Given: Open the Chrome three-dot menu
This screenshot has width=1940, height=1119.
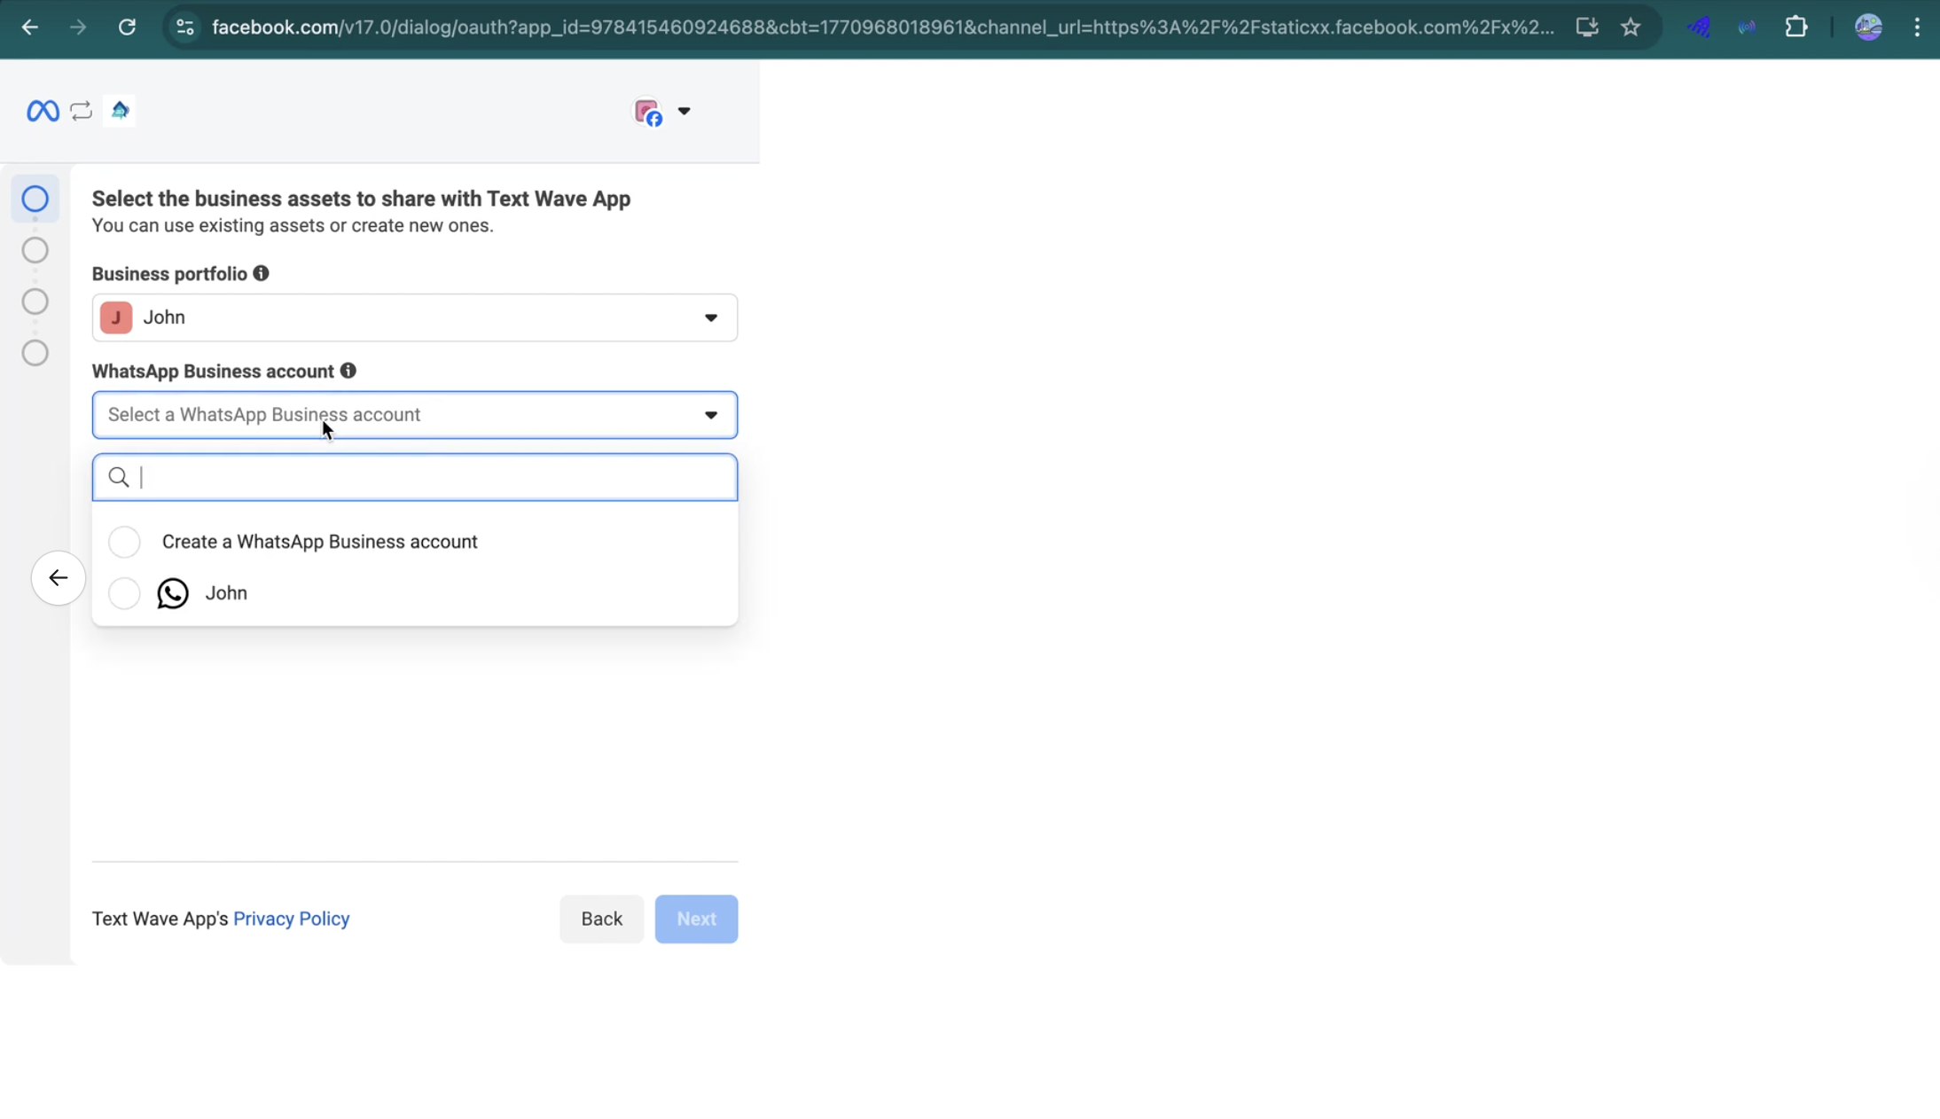Looking at the screenshot, I should pos(1917,27).
